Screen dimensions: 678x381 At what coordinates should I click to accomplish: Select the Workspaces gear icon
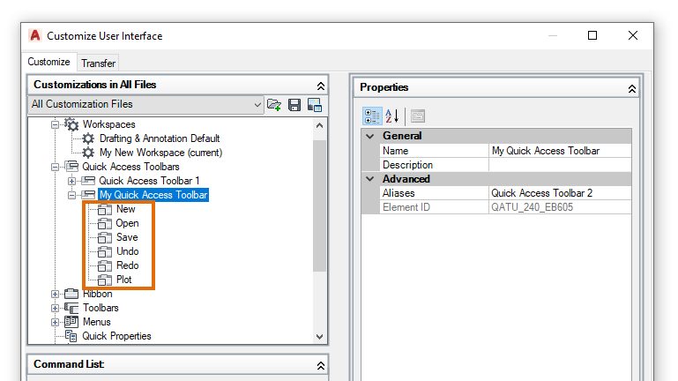(x=71, y=124)
